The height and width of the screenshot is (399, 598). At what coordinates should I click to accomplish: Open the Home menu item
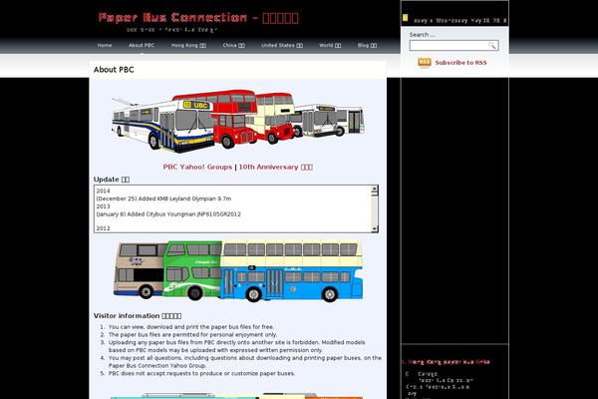point(105,45)
